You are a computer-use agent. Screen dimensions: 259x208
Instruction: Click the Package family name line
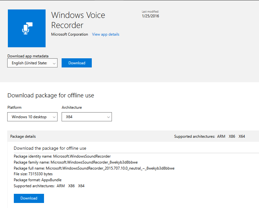(x=76, y=162)
